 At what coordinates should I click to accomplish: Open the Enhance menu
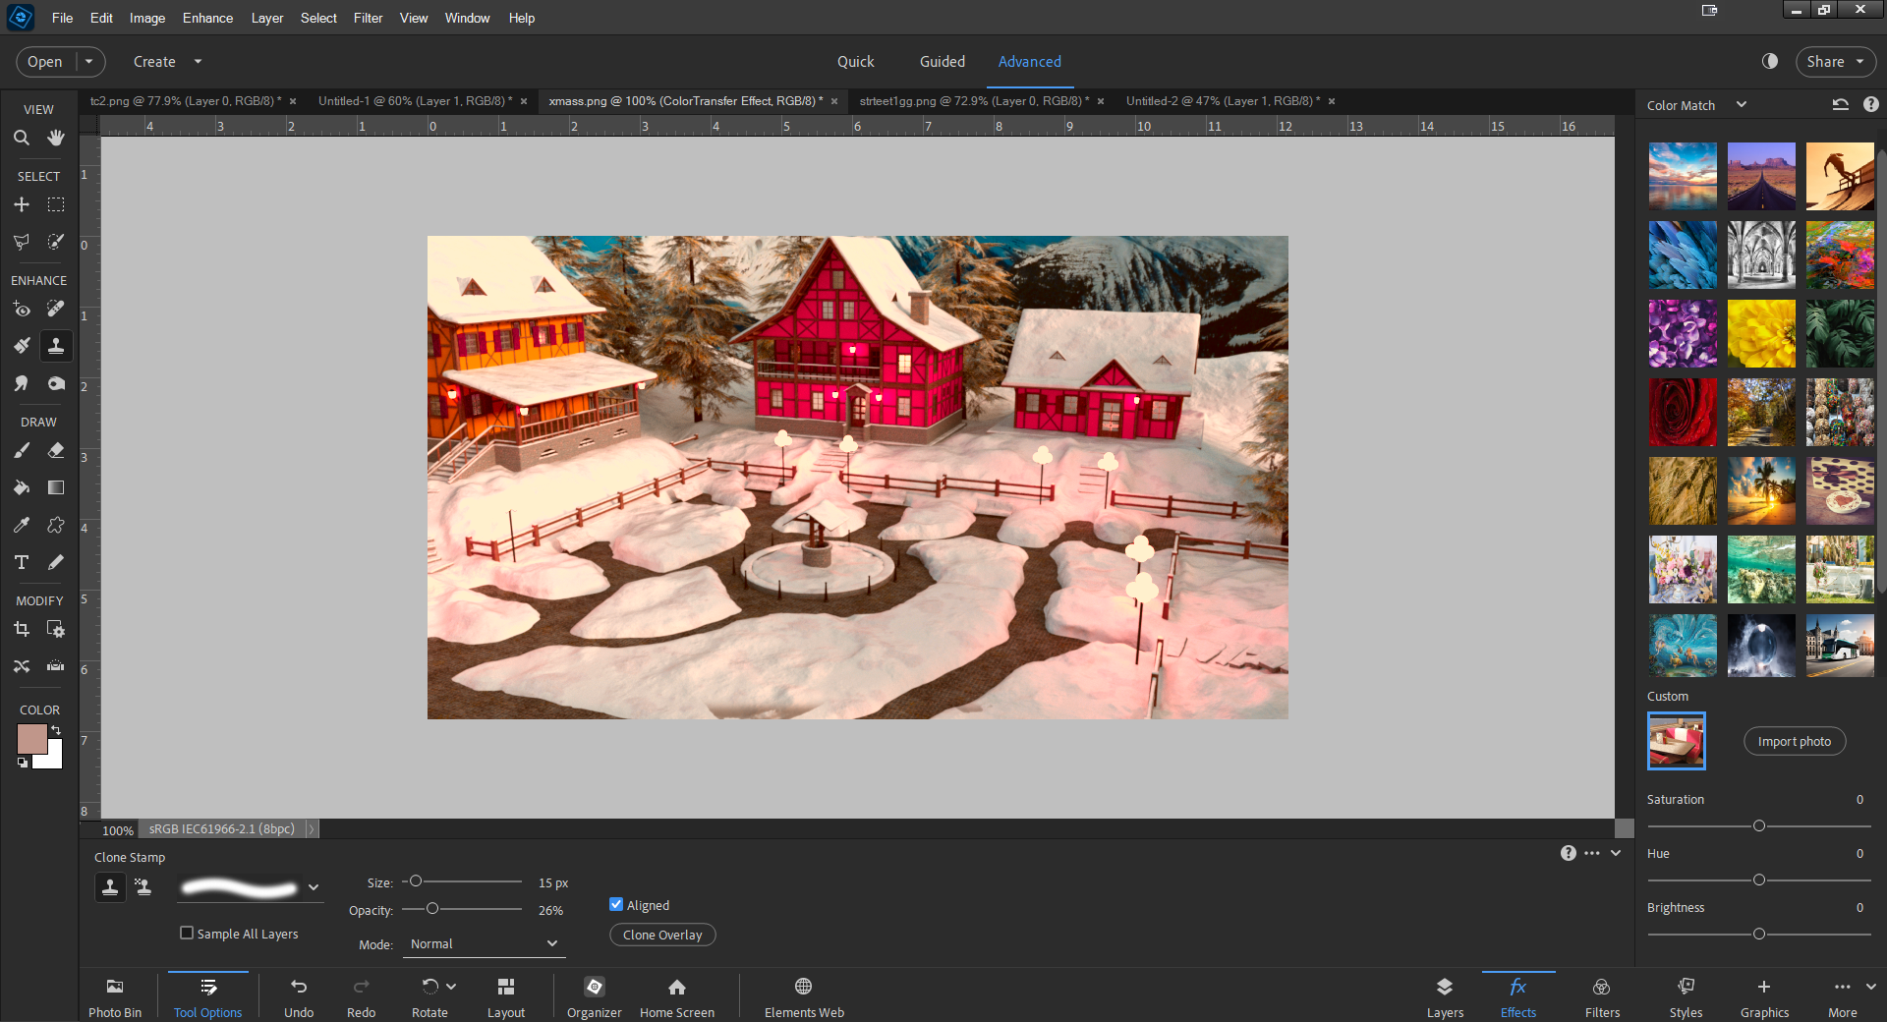coord(206,18)
